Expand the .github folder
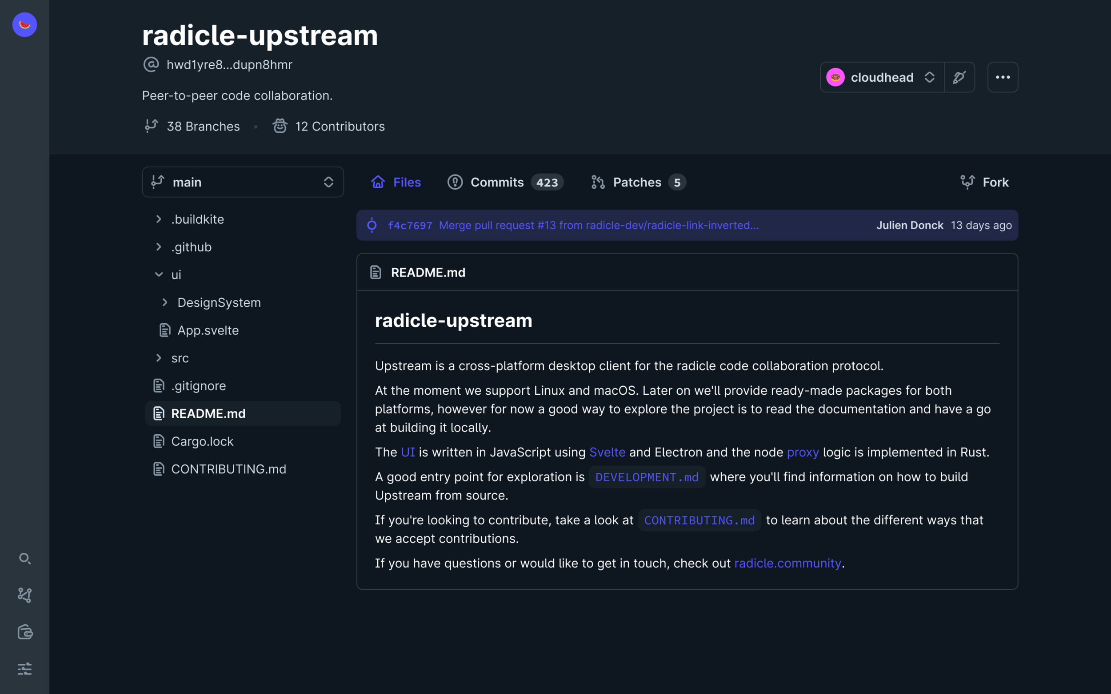This screenshot has width=1111, height=694. pos(191,247)
